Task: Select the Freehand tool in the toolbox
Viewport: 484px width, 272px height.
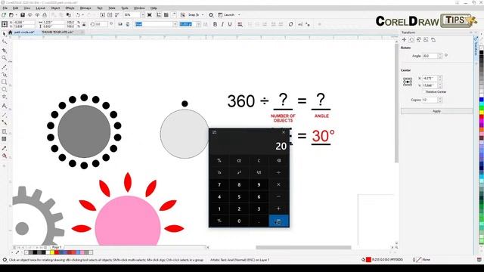Action: [5, 67]
